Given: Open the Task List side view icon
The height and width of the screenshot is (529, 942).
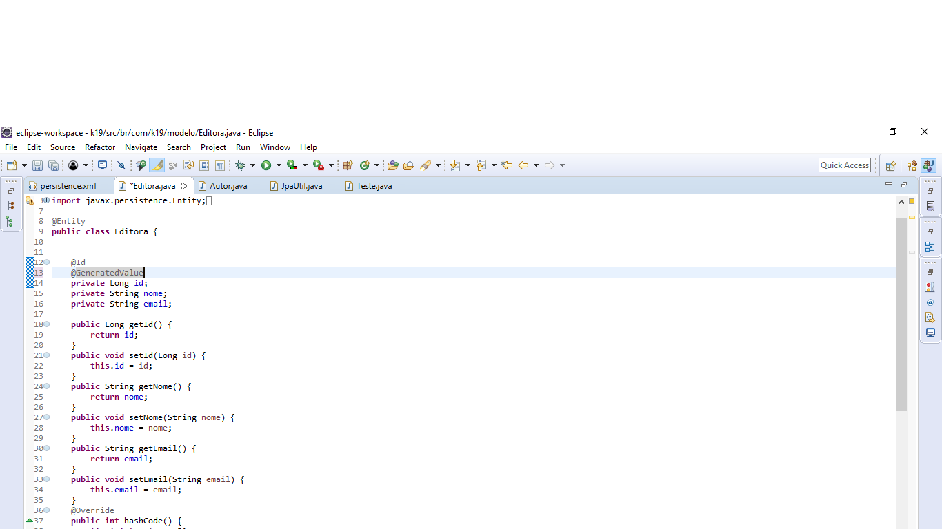Looking at the screenshot, I should click(930, 206).
